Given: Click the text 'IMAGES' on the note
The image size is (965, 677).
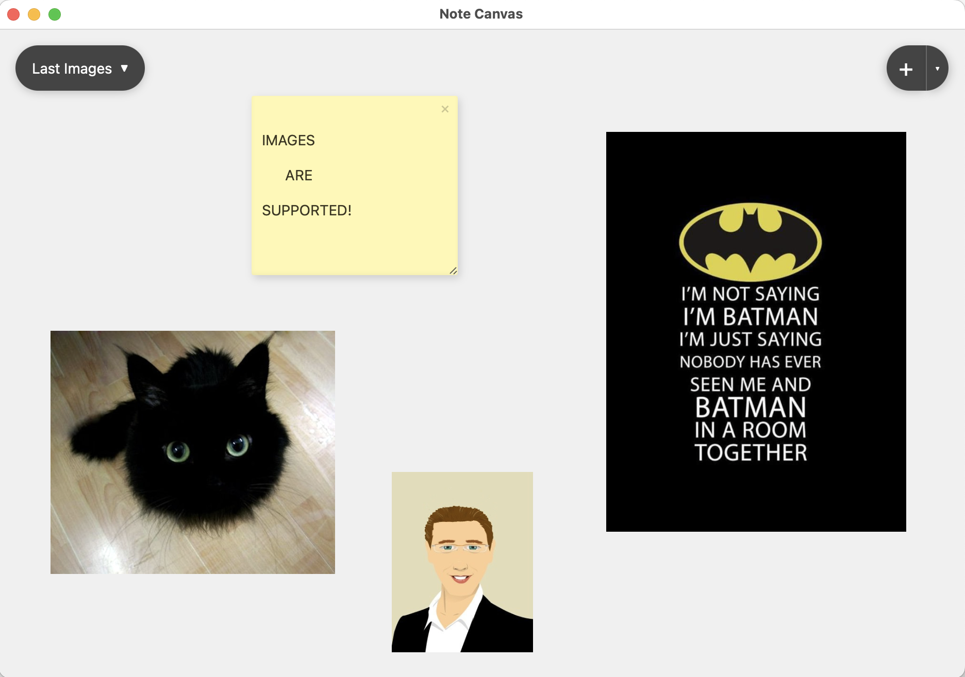Looking at the screenshot, I should [289, 140].
